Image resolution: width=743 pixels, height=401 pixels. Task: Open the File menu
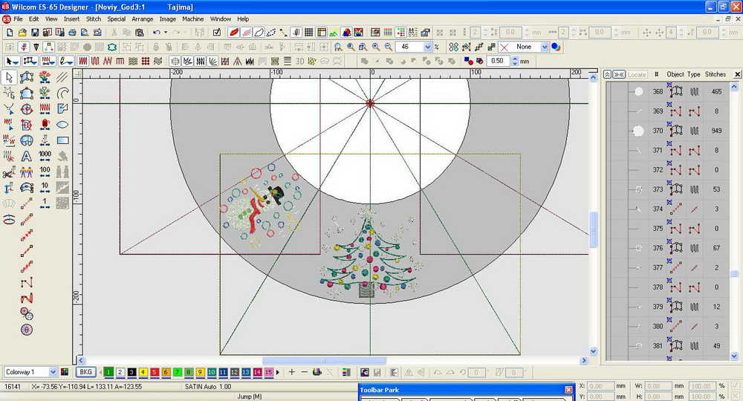pyautogui.click(x=18, y=19)
